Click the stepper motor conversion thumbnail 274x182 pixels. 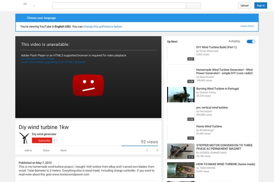(x=181, y=151)
